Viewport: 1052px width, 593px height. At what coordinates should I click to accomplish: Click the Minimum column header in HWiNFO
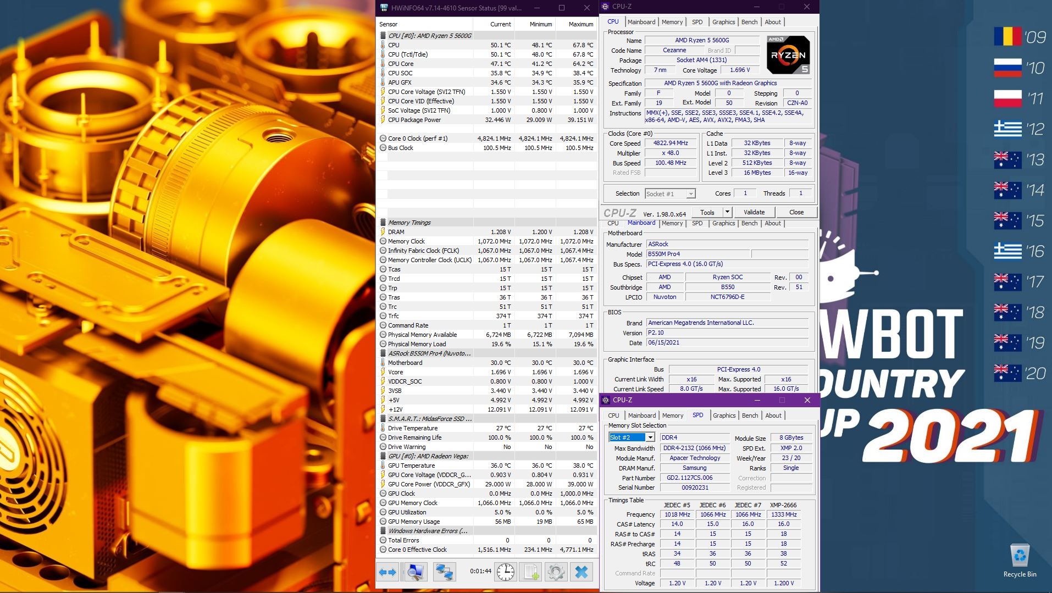point(535,24)
